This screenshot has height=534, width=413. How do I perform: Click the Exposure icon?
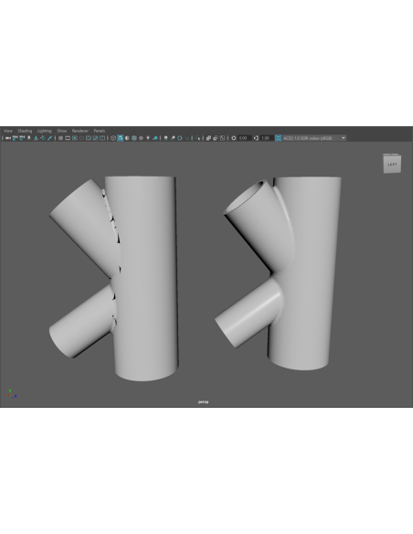[x=234, y=138]
